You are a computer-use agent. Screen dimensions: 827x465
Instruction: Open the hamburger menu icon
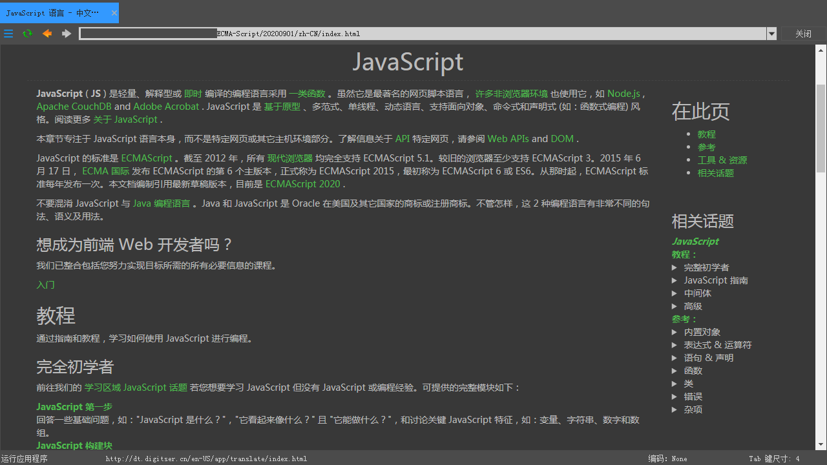point(8,34)
